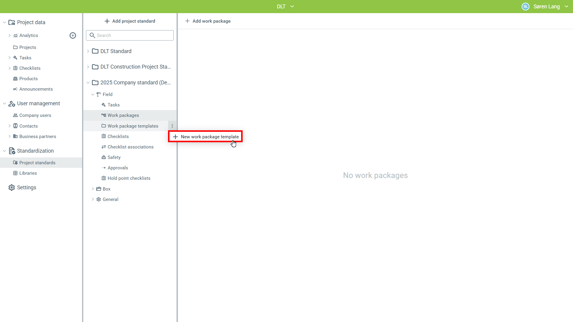Image resolution: width=573 pixels, height=322 pixels.
Task: Open the Libraries section
Action: [28, 173]
